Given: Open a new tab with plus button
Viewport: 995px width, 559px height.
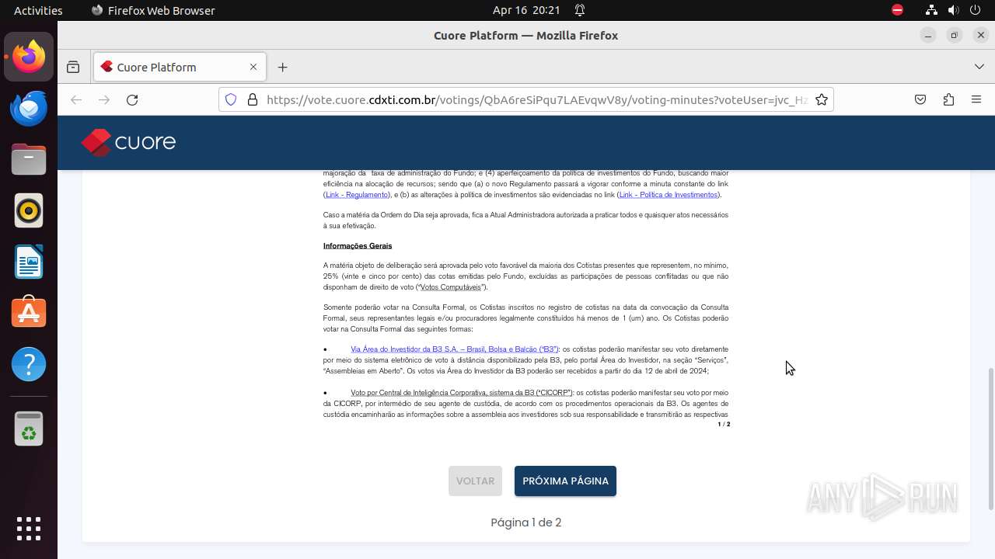Looking at the screenshot, I should point(283,68).
